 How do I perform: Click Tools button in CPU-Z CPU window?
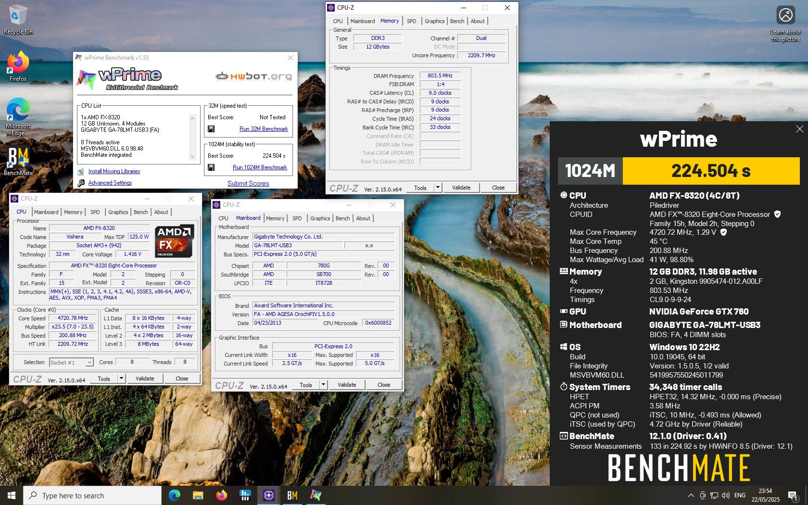coord(104,379)
